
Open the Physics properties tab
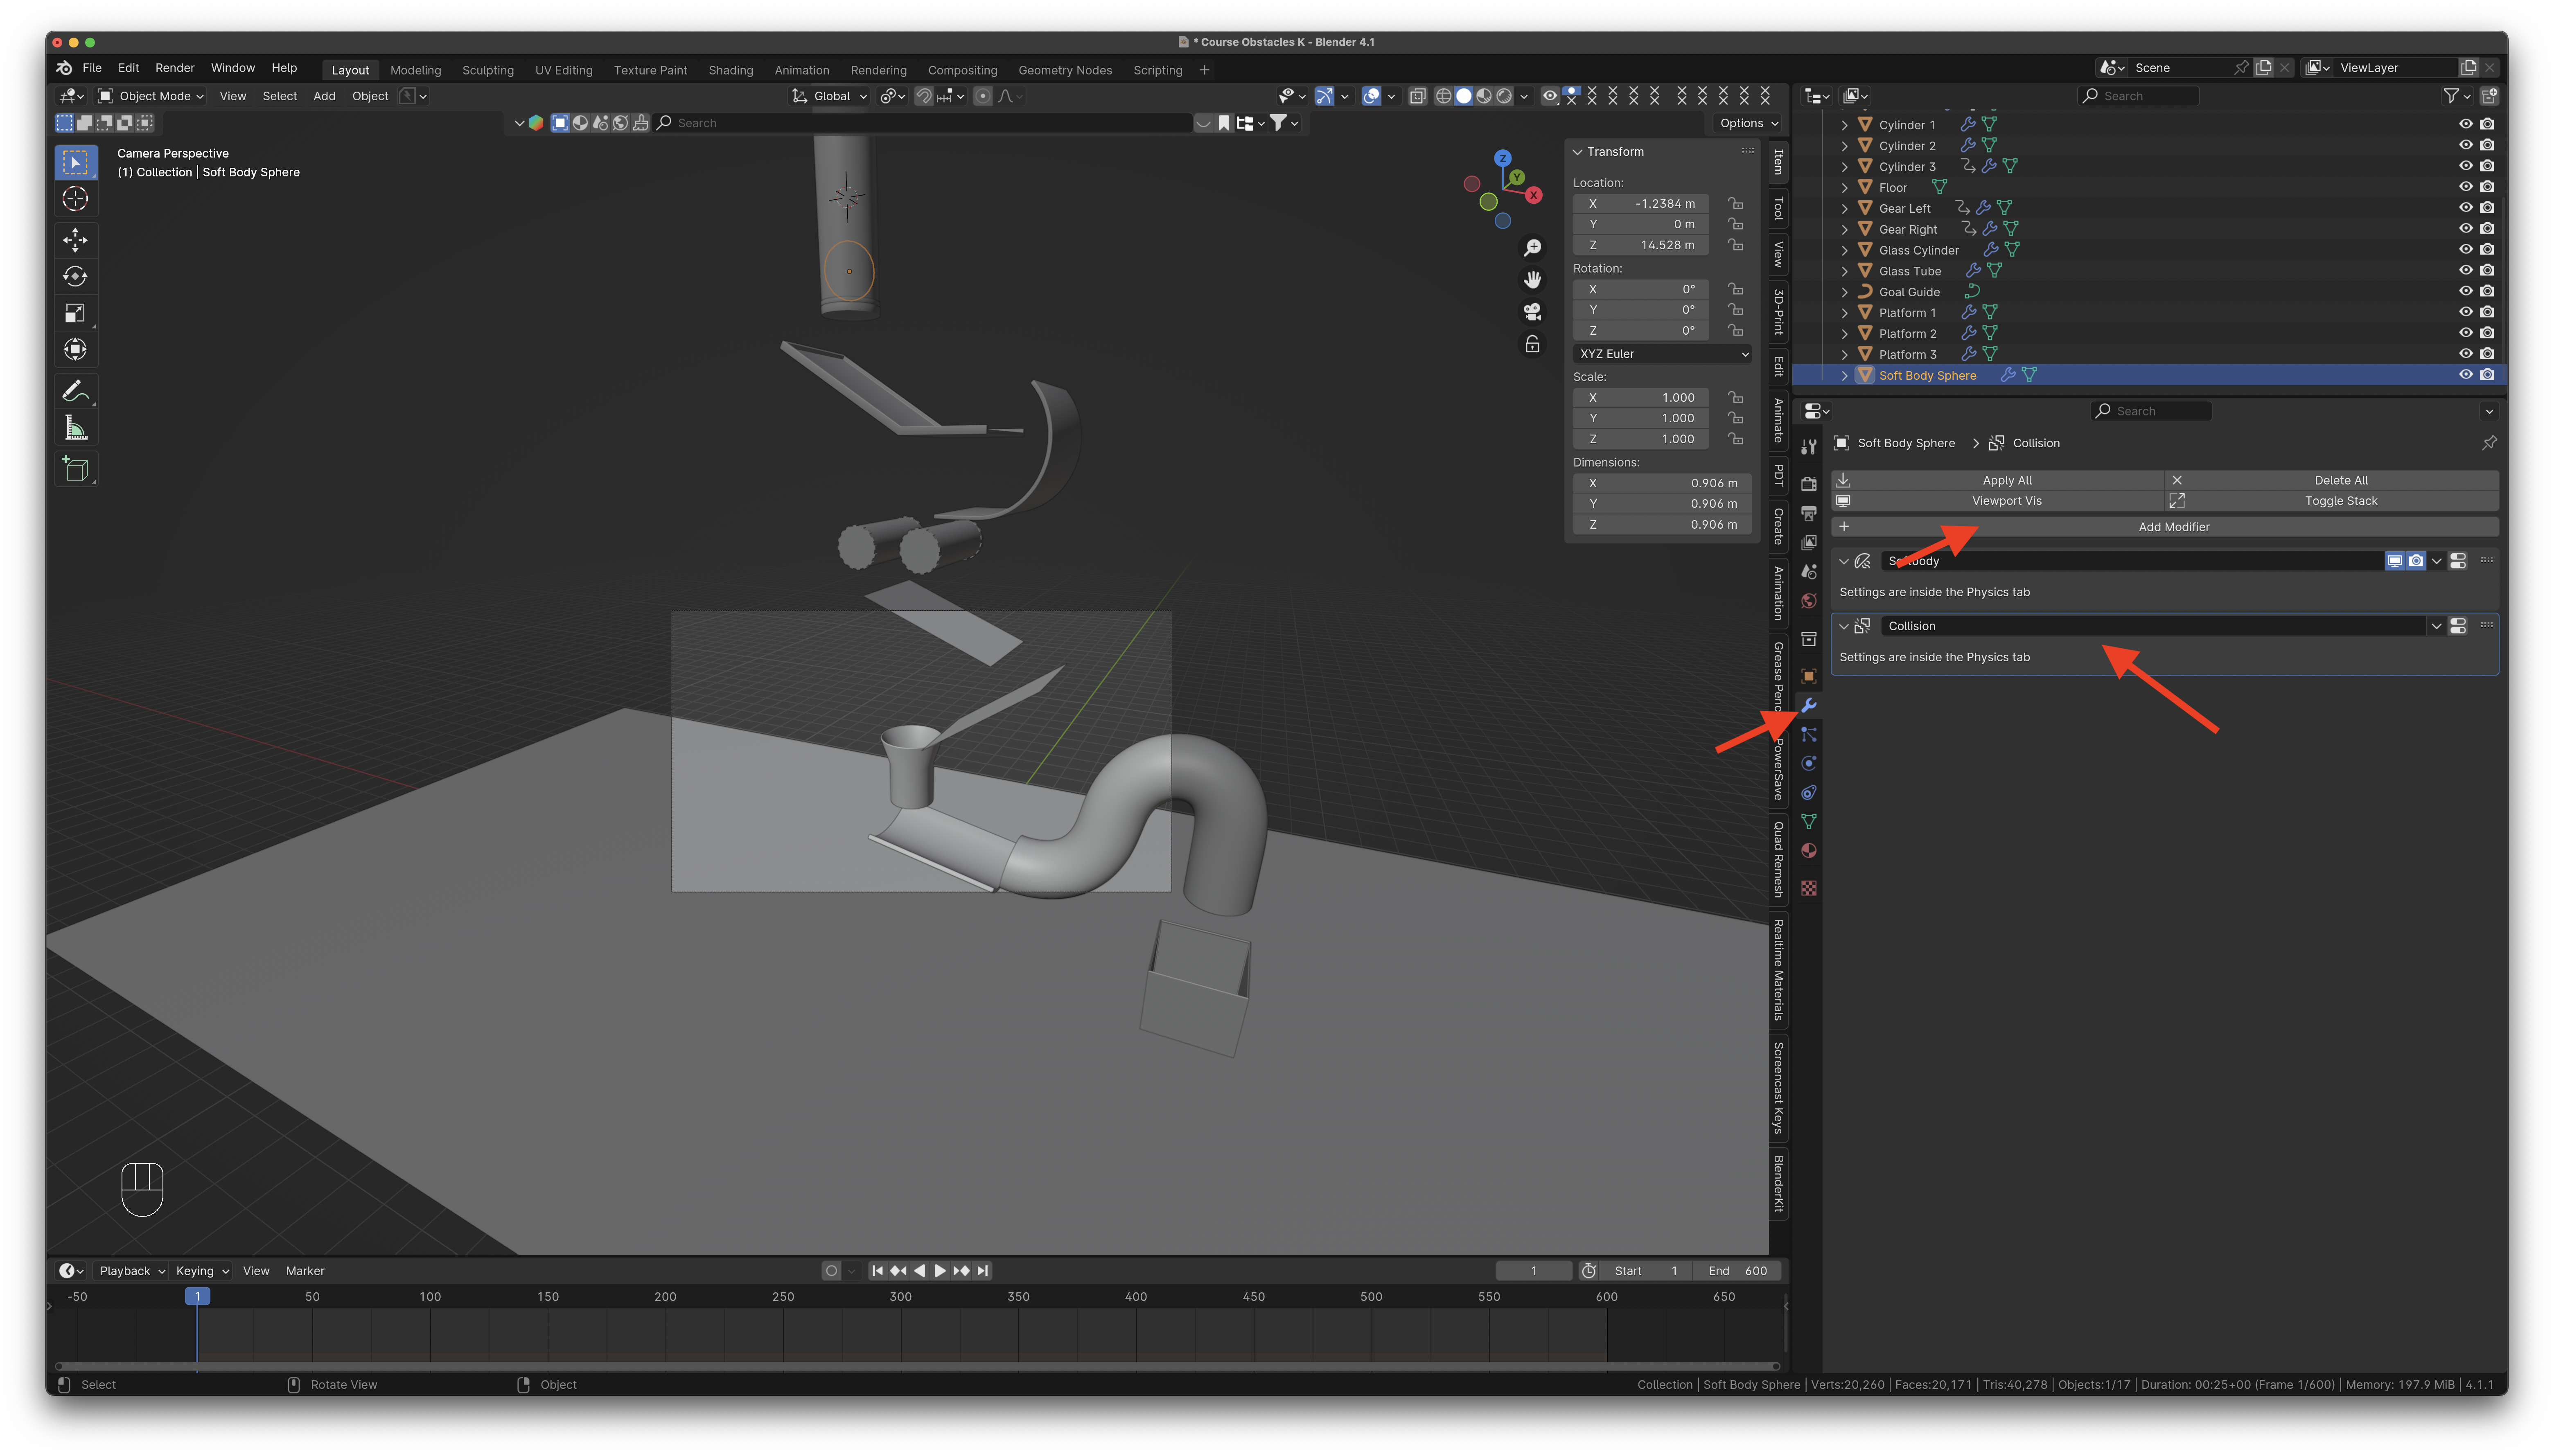click(x=1809, y=763)
